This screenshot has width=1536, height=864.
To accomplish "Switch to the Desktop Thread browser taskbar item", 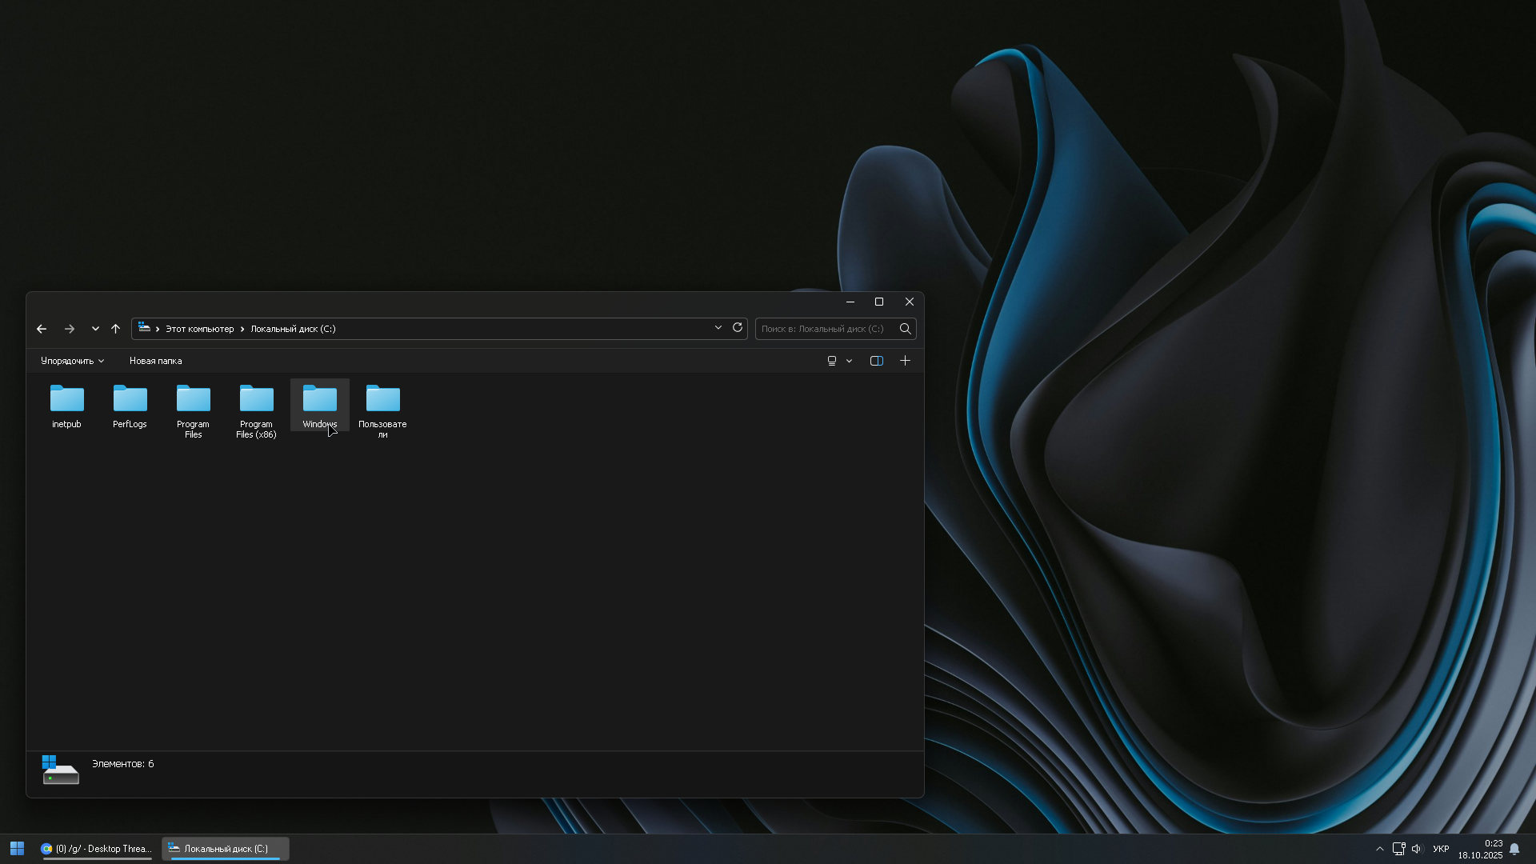I will (97, 849).
